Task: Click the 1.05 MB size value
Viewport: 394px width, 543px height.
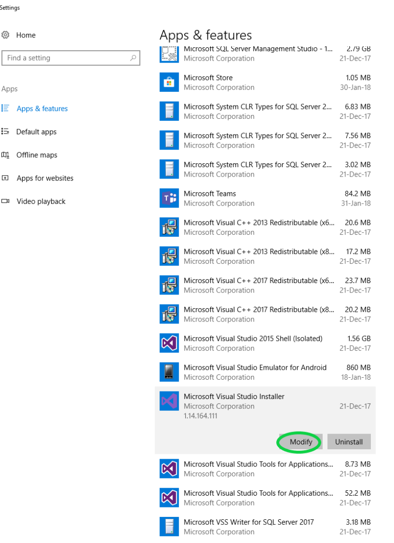Action: [359, 77]
